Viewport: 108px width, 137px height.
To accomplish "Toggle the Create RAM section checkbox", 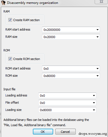I will (10, 20).
